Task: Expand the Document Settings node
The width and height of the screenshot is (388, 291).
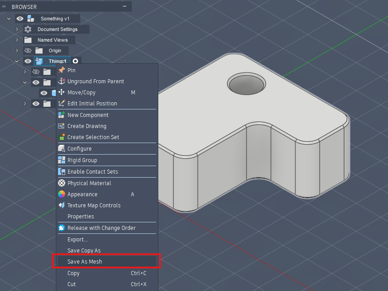Action: 17,29
